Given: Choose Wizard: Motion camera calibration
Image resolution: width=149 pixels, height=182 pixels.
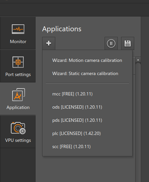Looking at the screenshot, I should [87, 60].
